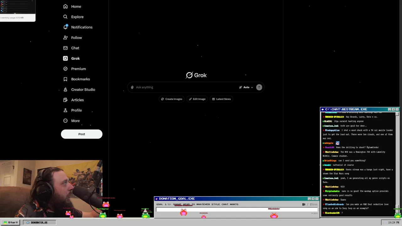Click the BONGWATER_OS taskbar icon
The height and width of the screenshot is (226, 402).
click(28, 222)
